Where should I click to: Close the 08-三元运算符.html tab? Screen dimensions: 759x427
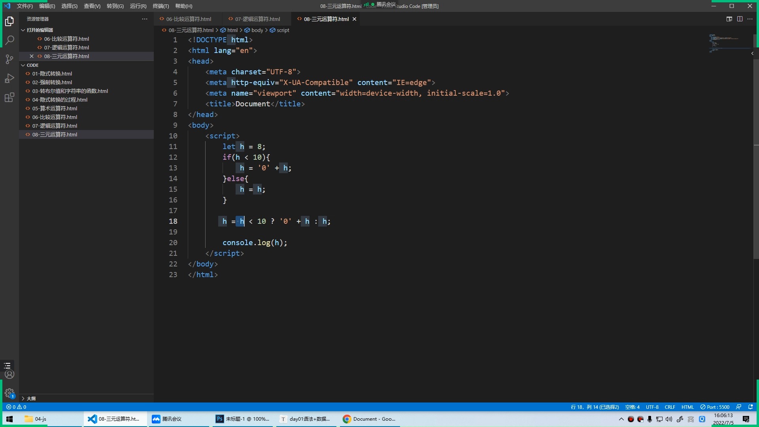tap(355, 19)
